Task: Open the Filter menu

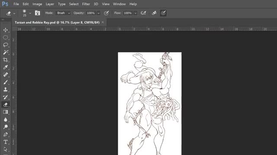Action: [x=86, y=4]
